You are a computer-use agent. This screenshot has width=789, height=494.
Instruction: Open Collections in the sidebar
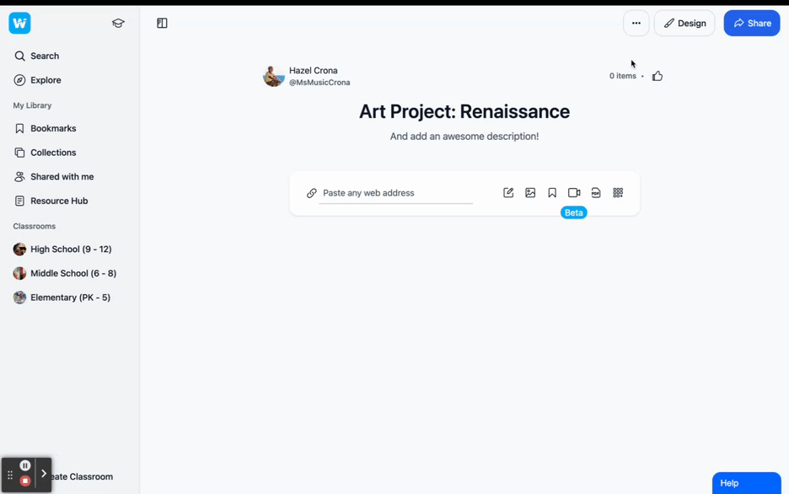tap(53, 153)
